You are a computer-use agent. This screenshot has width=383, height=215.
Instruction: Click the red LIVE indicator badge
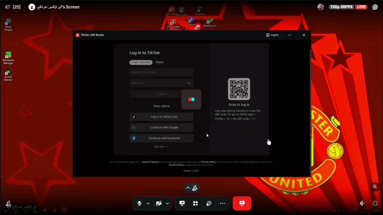(x=361, y=7)
